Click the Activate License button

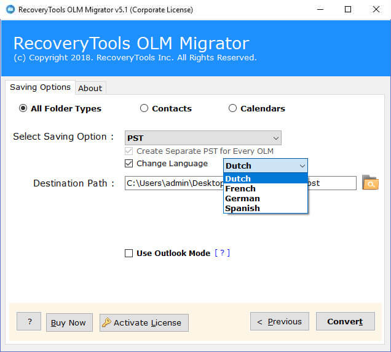(144, 322)
